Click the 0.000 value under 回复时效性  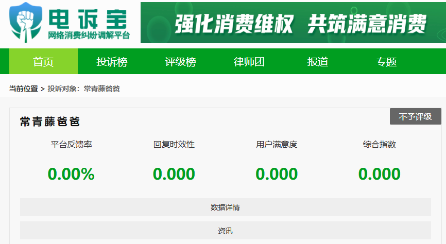tap(174, 174)
